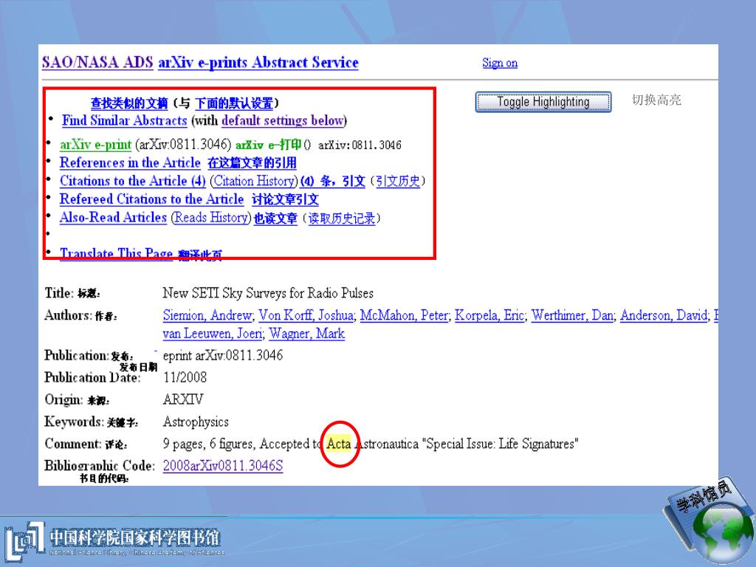Open author link Anderson, David
The width and height of the screenshot is (756, 567).
tap(664, 315)
